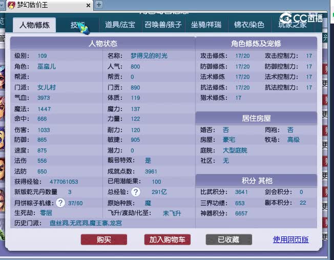The image size is (334, 260).
Task: Click the 气血 value 3973
Action: (x=44, y=98)
